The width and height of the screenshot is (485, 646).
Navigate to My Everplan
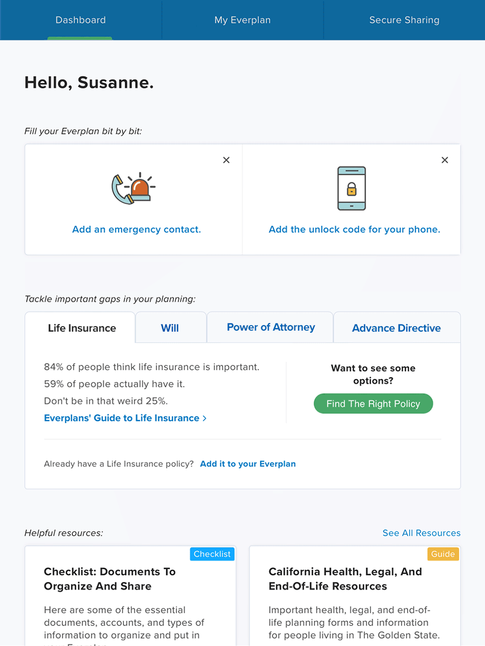(x=243, y=20)
